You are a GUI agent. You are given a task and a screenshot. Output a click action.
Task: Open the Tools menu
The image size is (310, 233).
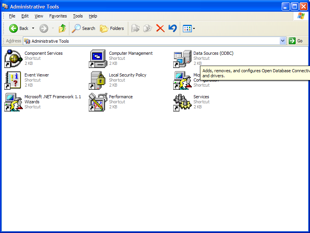[78, 16]
